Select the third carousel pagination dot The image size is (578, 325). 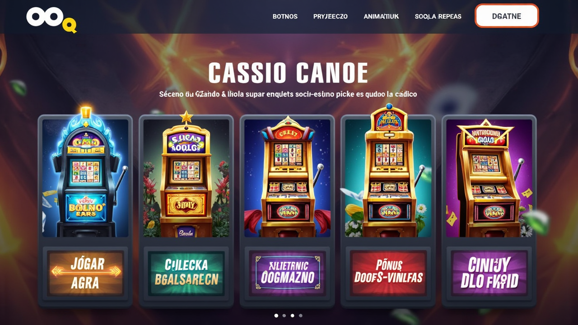point(293,316)
